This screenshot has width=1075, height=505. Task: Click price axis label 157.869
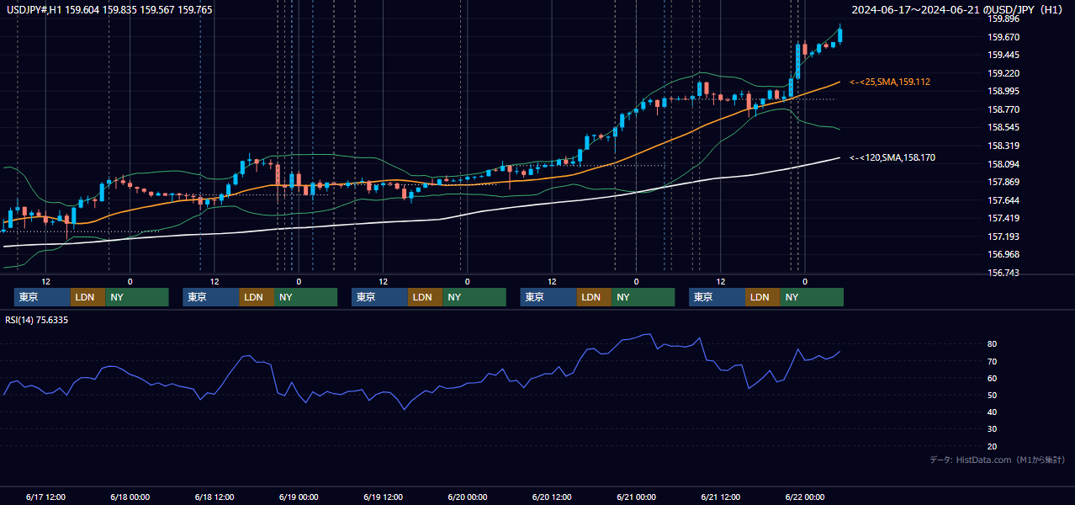(1003, 182)
